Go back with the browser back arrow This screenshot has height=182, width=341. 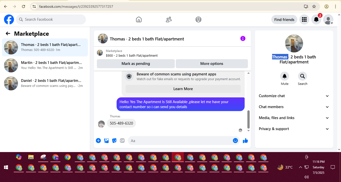point(5,6)
